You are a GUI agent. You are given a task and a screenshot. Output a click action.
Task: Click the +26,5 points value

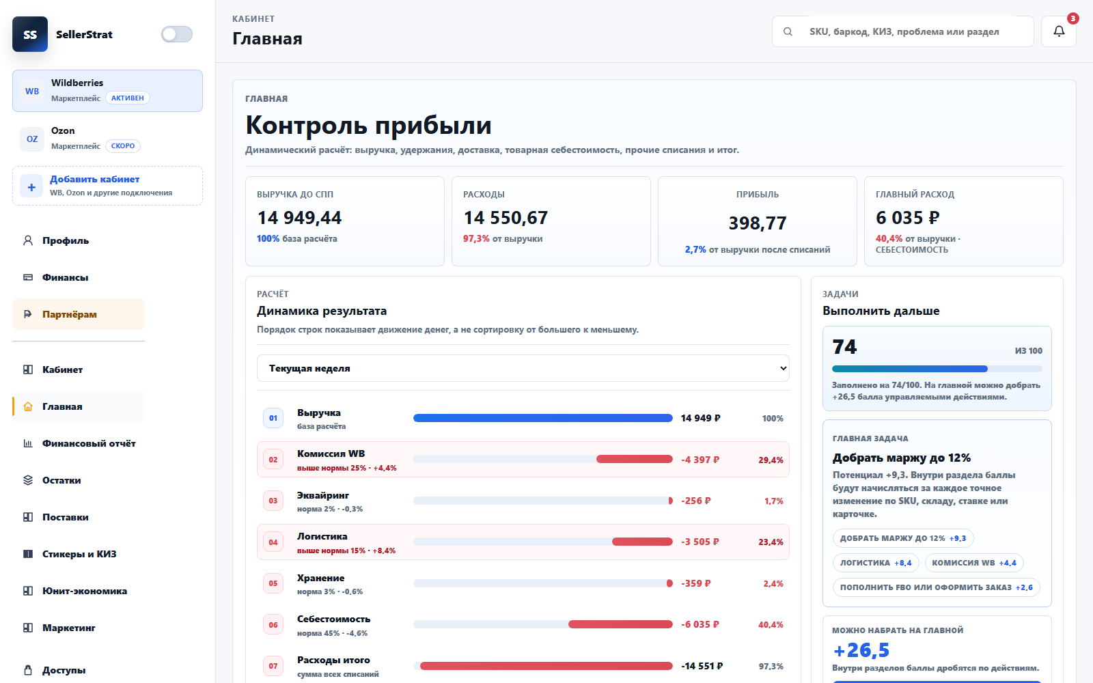(861, 650)
